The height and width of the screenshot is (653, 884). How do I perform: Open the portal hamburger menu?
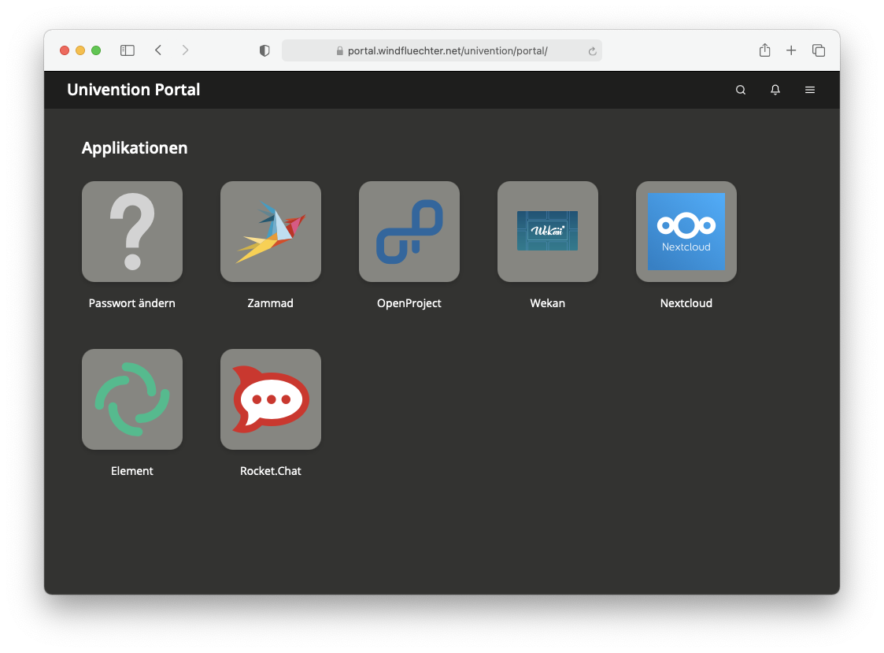click(809, 90)
